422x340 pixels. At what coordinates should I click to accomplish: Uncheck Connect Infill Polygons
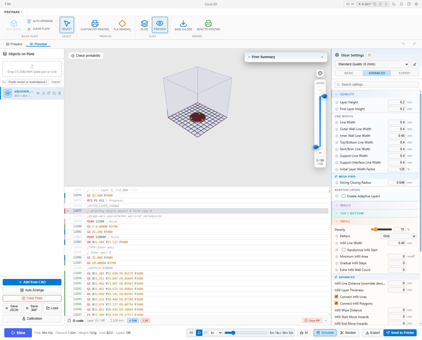coord(336,303)
